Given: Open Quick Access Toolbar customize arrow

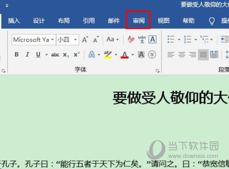Looking at the screenshot, I should (7, 6).
